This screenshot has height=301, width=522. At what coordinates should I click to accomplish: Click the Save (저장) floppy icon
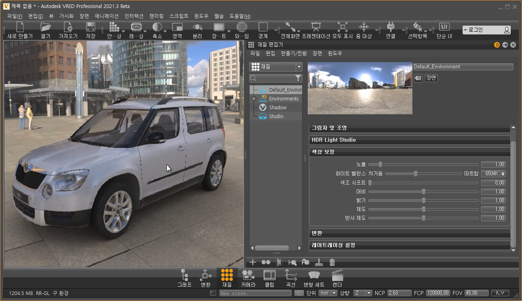pos(91,27)
